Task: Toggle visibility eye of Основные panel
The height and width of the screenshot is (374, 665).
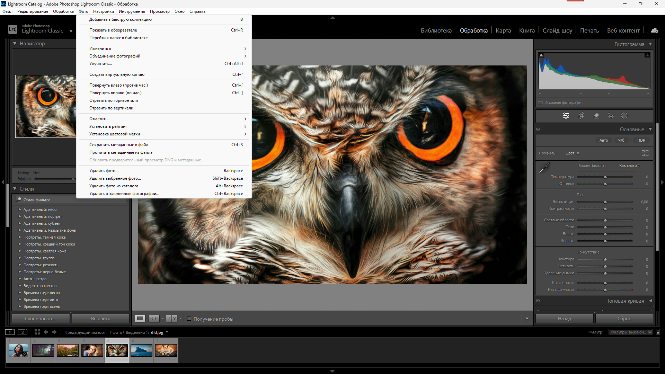Action: (538, 129)
